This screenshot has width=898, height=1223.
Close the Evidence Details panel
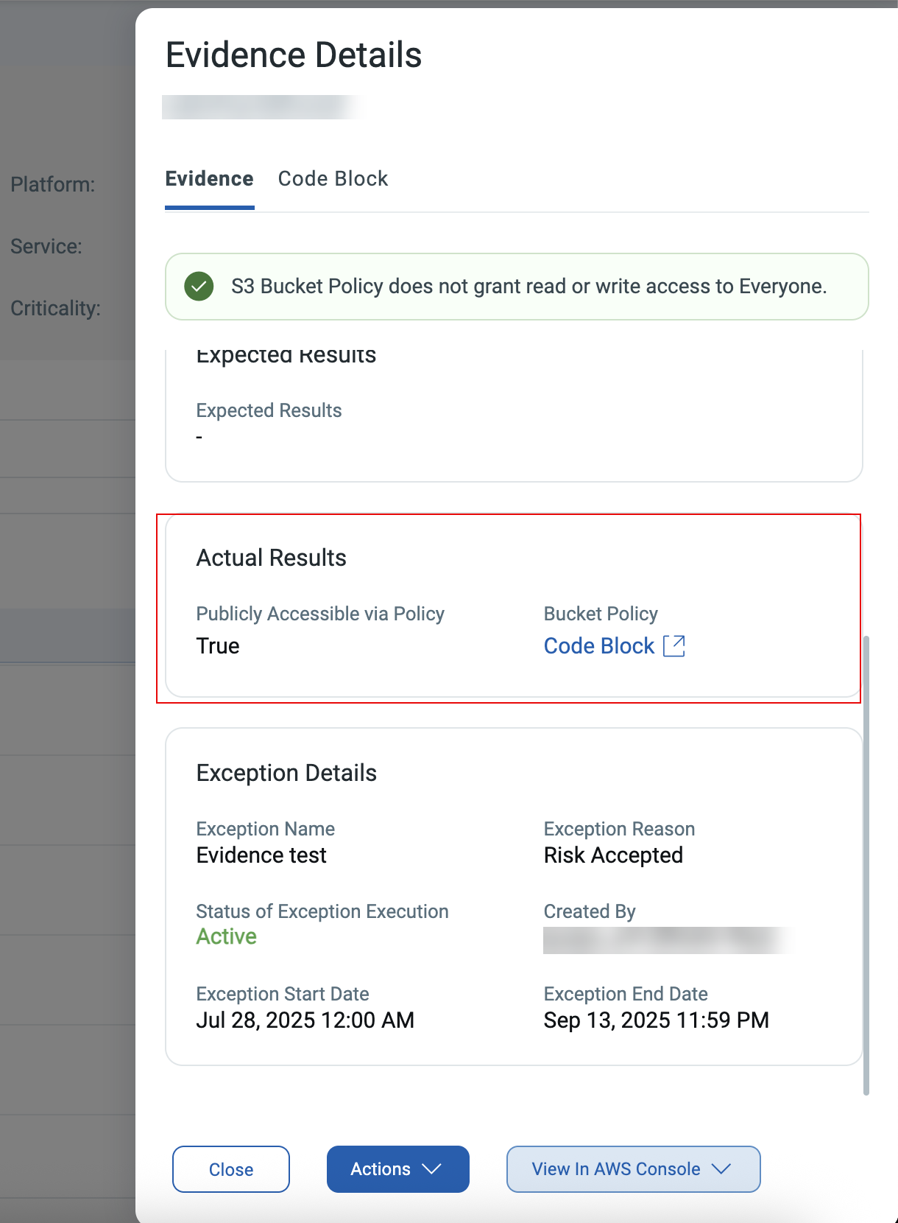(231, 1169)
